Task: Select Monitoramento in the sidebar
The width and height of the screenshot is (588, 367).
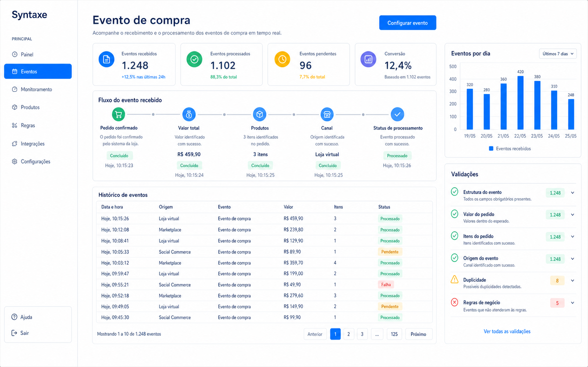Action: [38, 89]
